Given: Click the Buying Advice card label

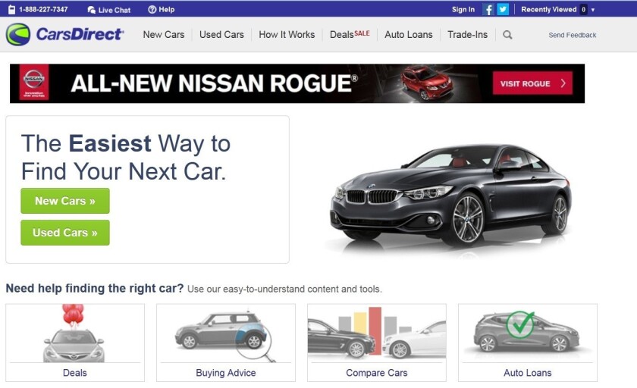Looking at the screenshot, I should pyautogui.click(x=226, y=373).
